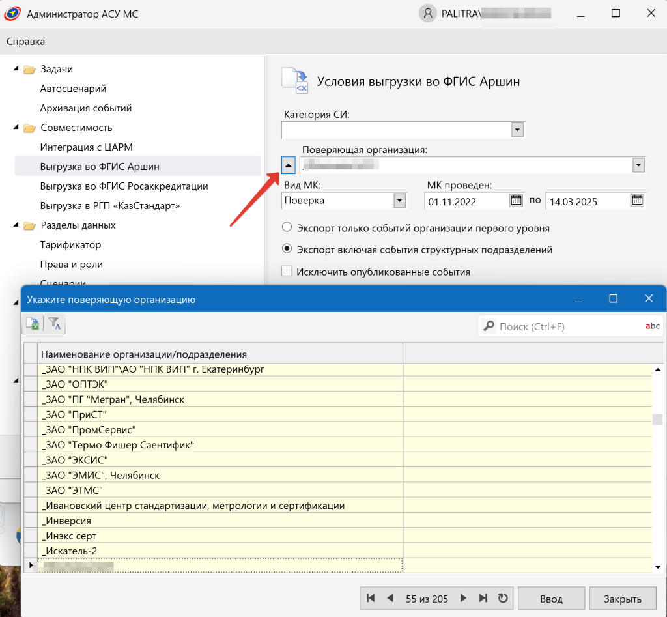
Task: Select Выгрузка во ФГИС Росаккредитации
Action: click(124, 186)
